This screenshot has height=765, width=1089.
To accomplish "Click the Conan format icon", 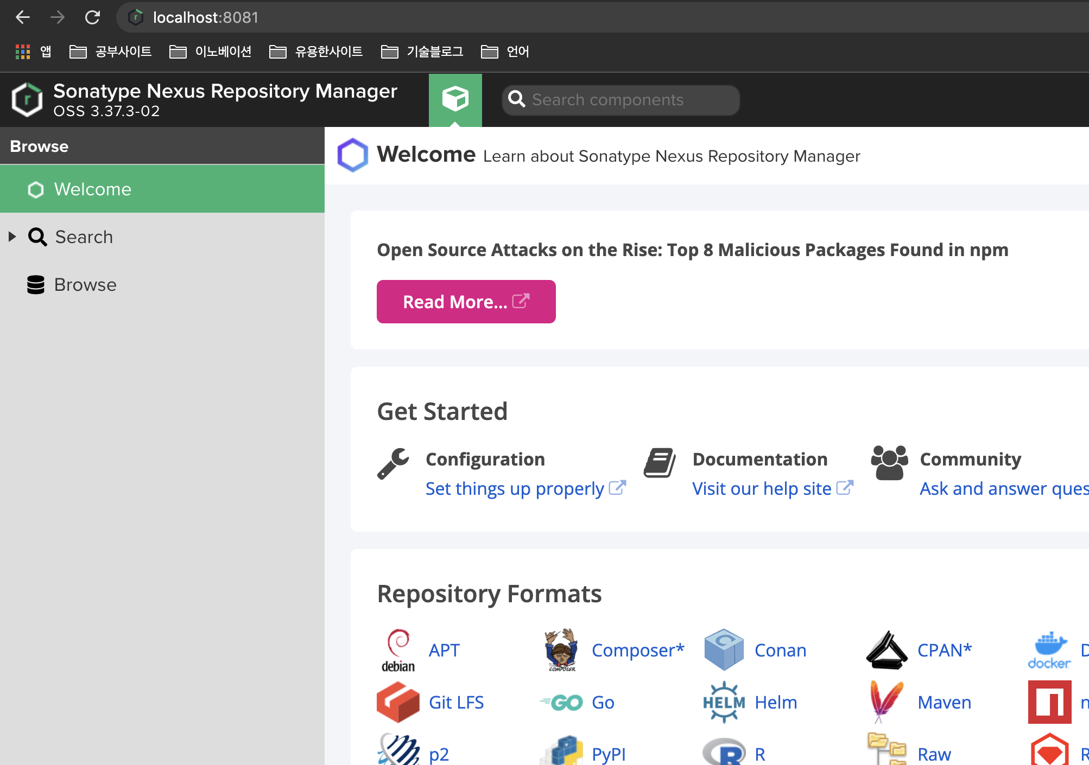I will click(x=724, y=650).
